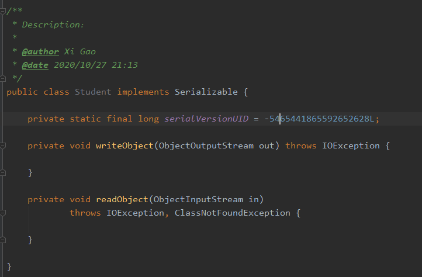Collapse the writeObject method fold marker
Screen dimensions: 422x277
coord(3,146)
